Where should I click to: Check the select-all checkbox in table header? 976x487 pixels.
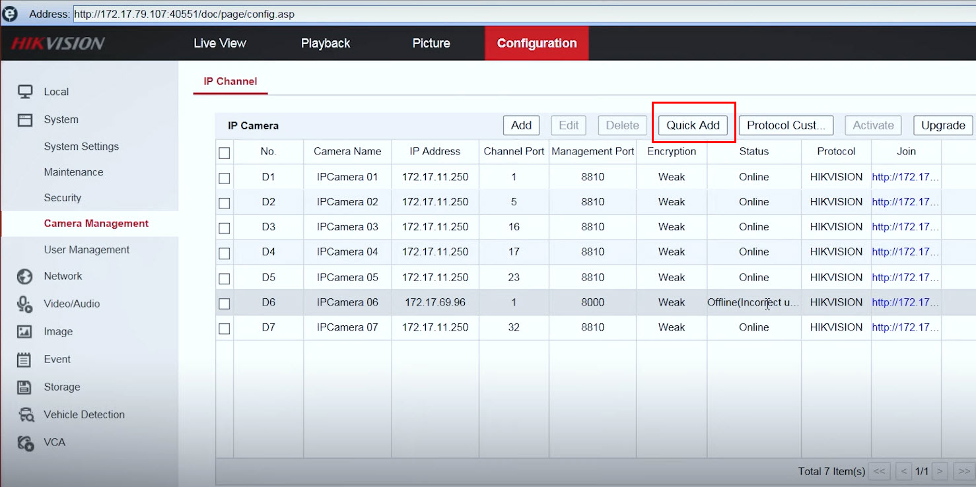click(x=225, y=152)
